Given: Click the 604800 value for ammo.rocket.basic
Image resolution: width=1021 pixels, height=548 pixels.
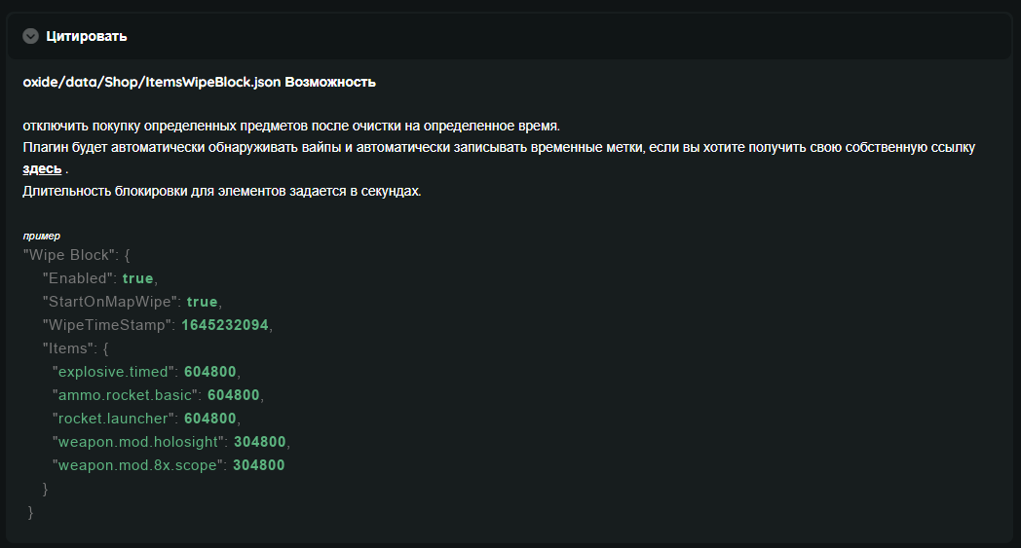Looking at the screenshot, I should coord(234,395).
